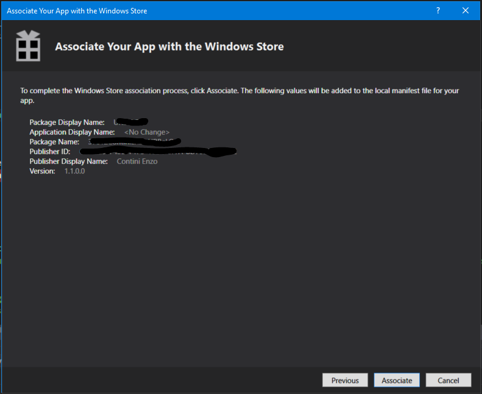
Task: Click the redacted Publisher ID value
Action: pyautogui.click(x=158, y=151)
